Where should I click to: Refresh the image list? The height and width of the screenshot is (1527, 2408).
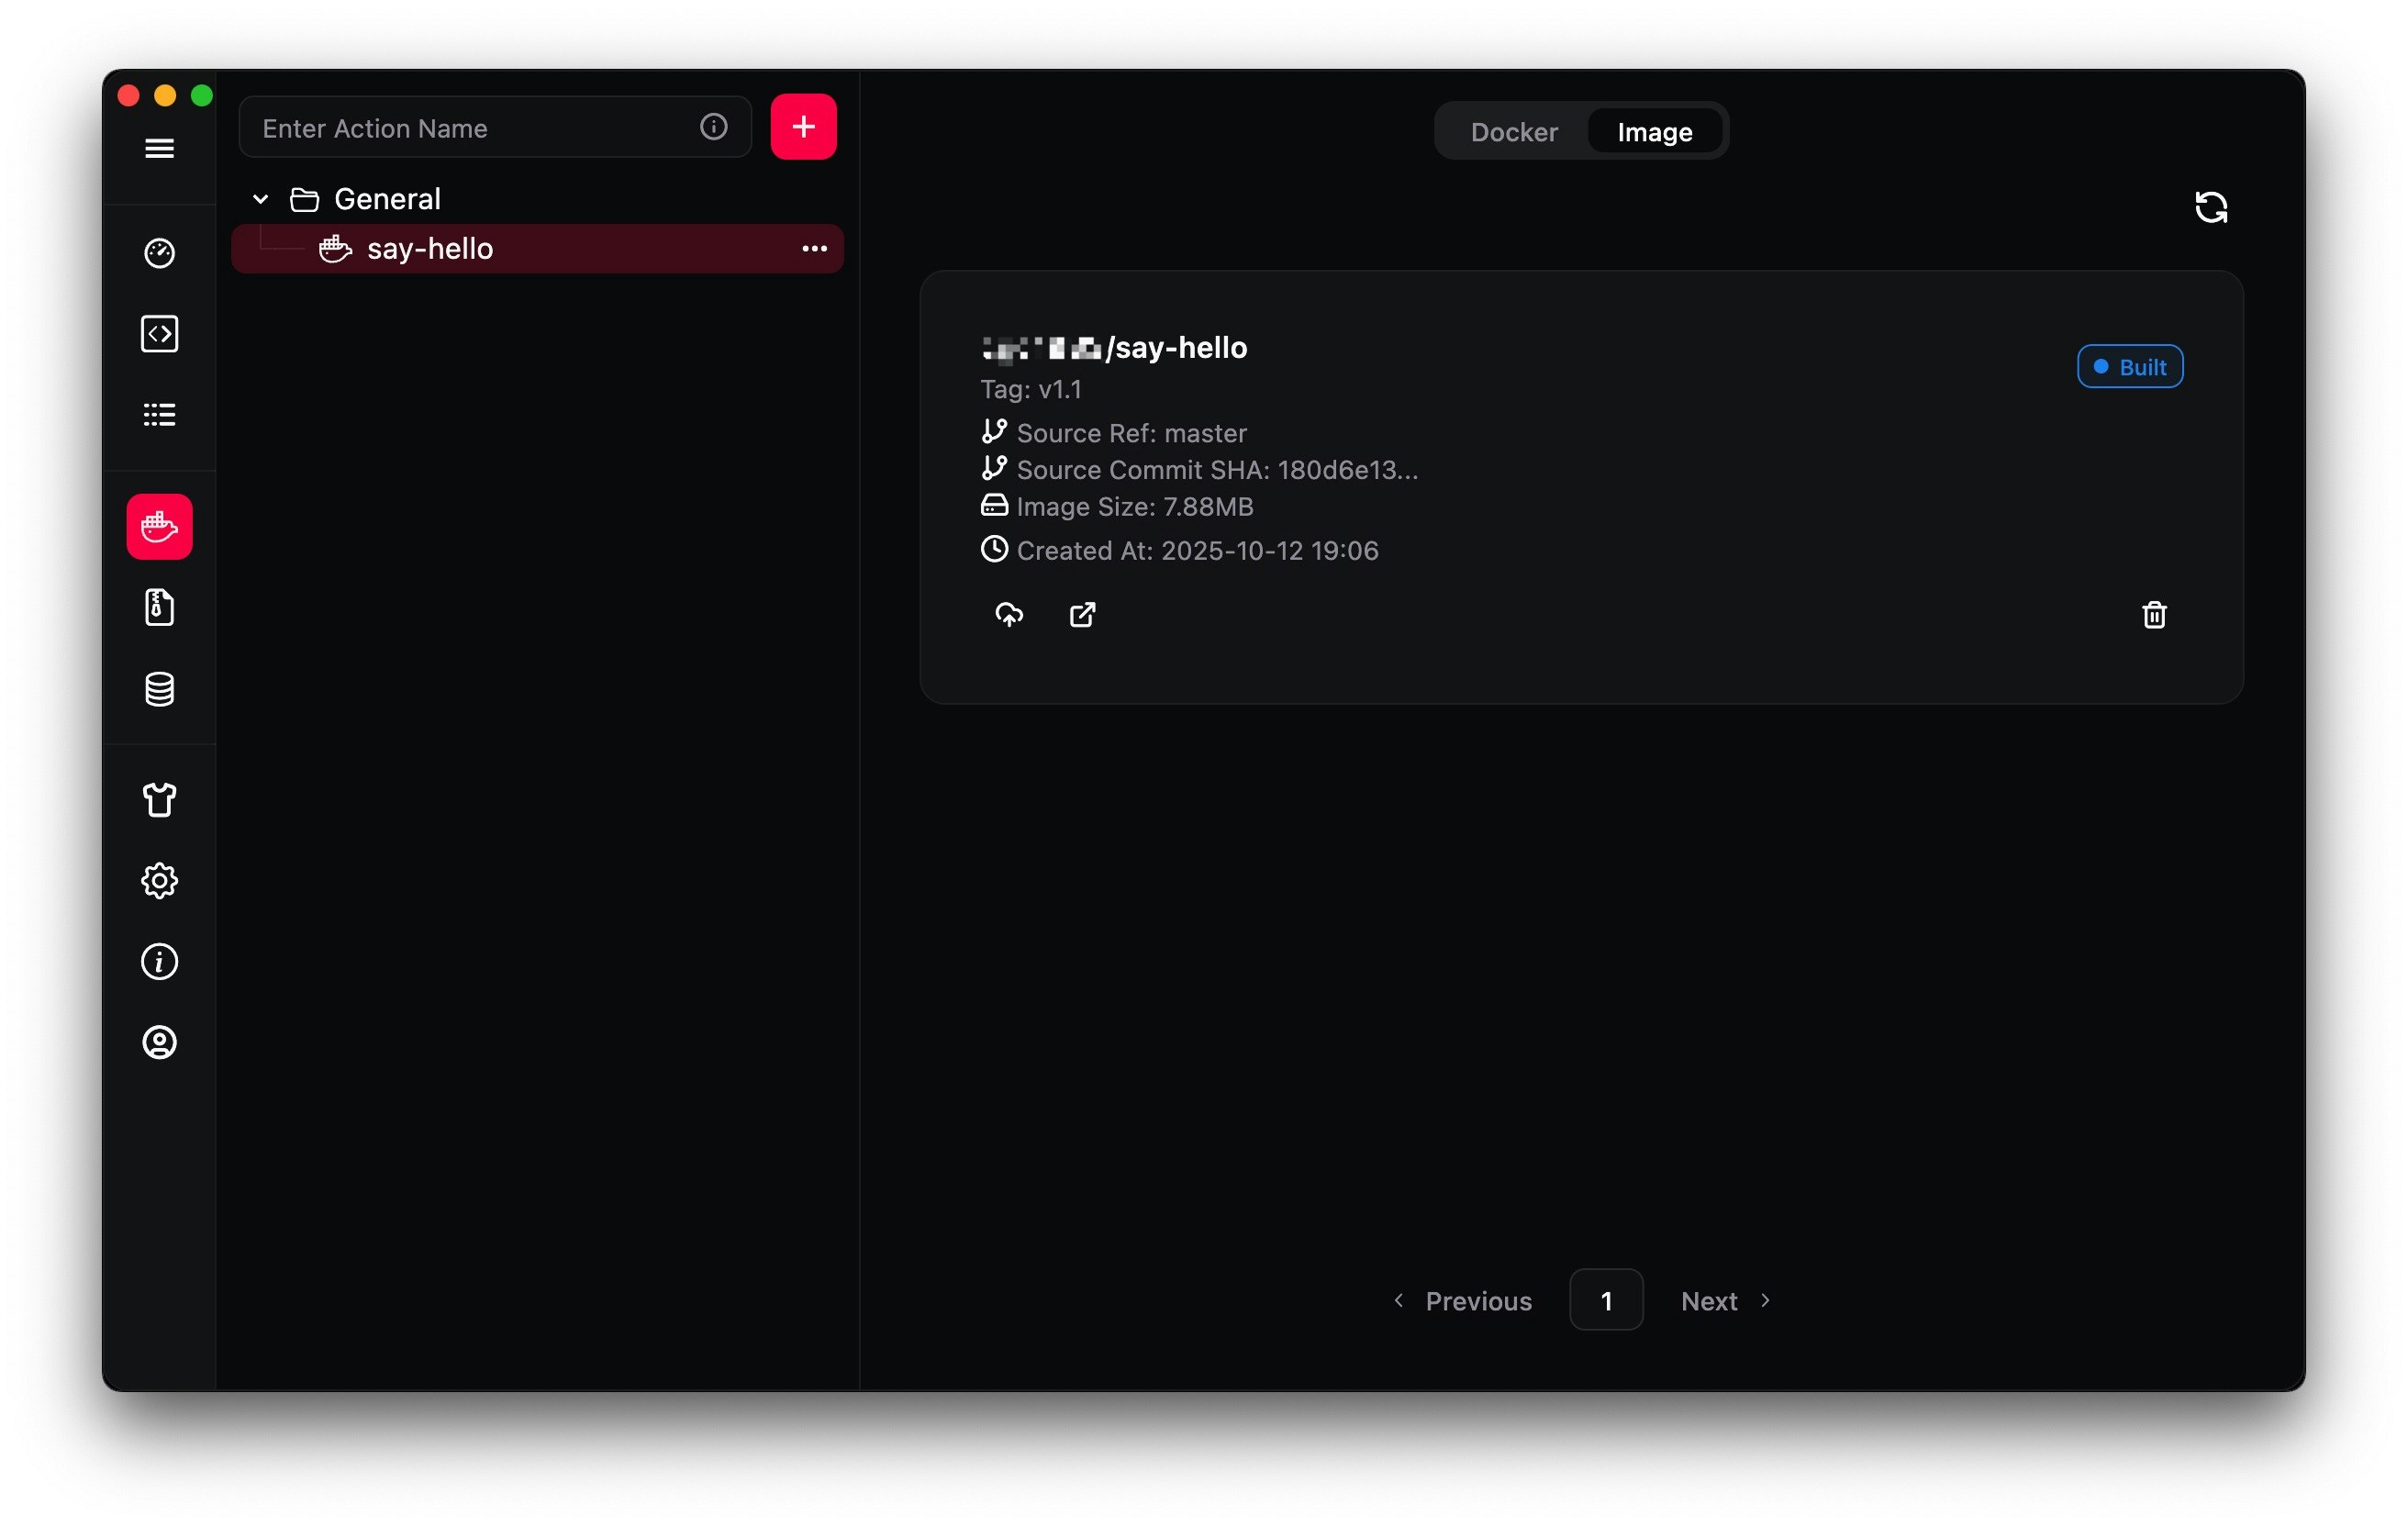point(2212,206)
